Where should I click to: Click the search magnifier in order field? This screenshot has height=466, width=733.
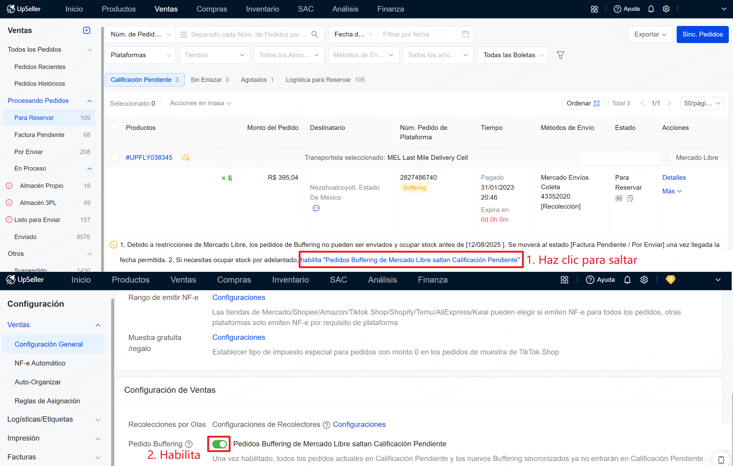click(315, 34)
